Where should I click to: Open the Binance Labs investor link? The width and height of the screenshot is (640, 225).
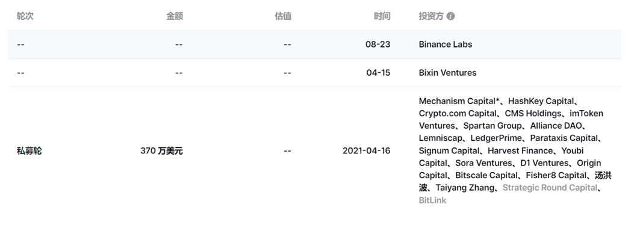(446, 45)
